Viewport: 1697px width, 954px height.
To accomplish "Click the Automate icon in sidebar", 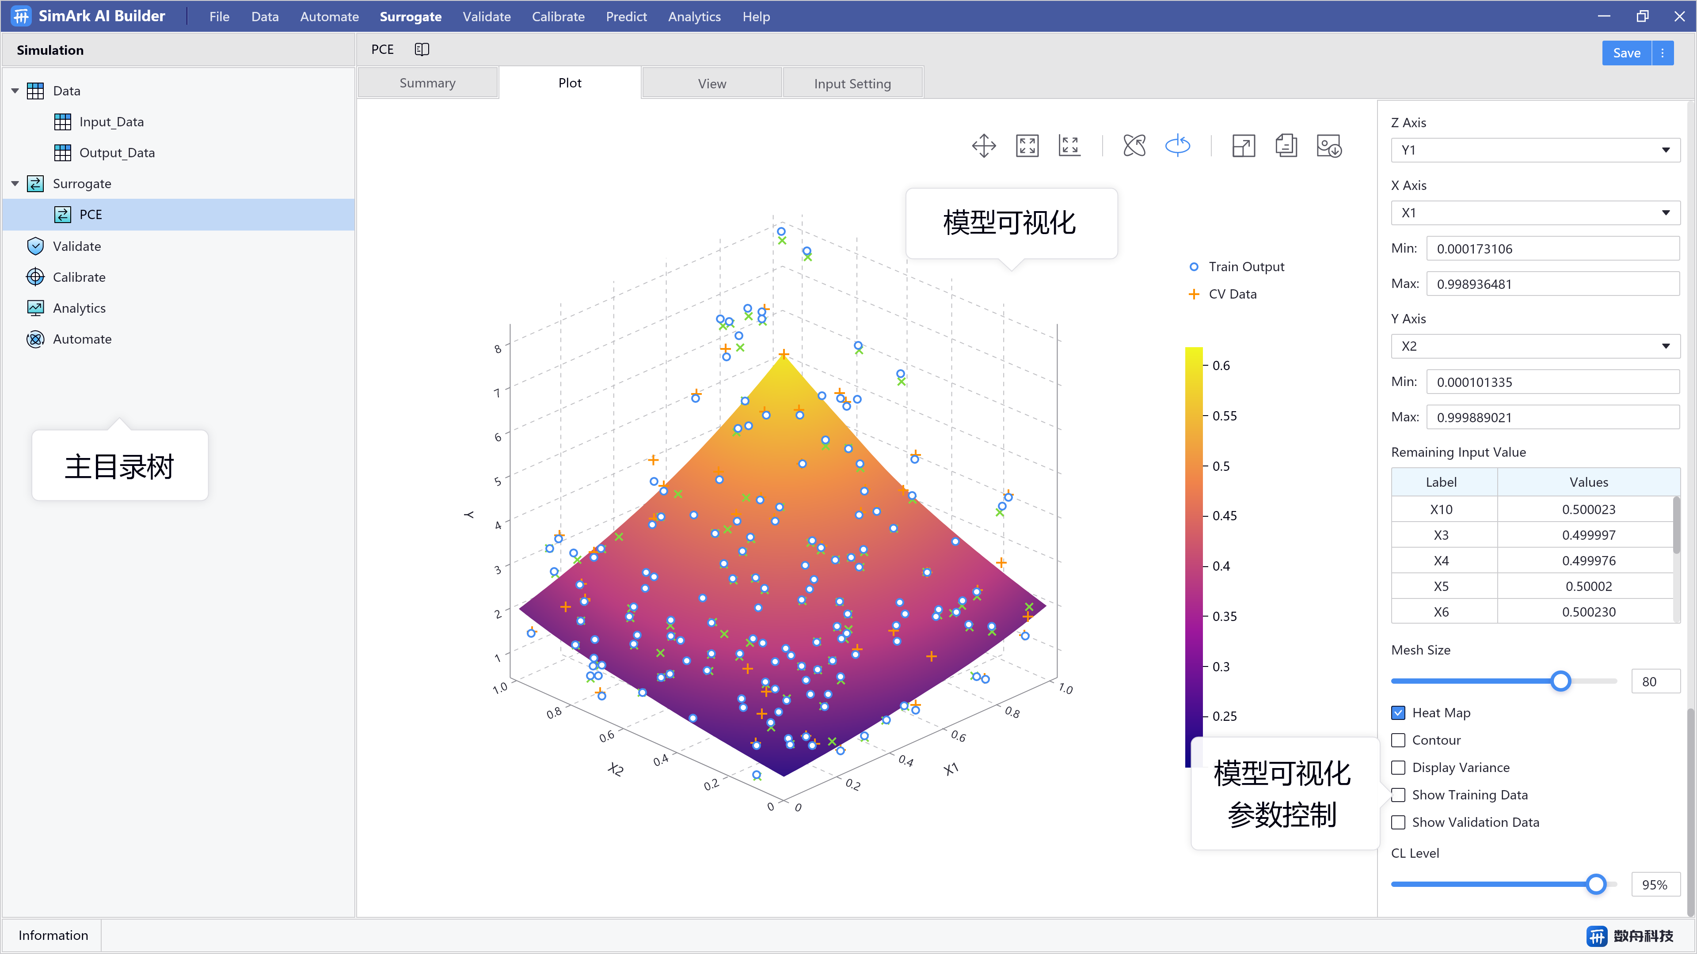I will tap(35, 339).
